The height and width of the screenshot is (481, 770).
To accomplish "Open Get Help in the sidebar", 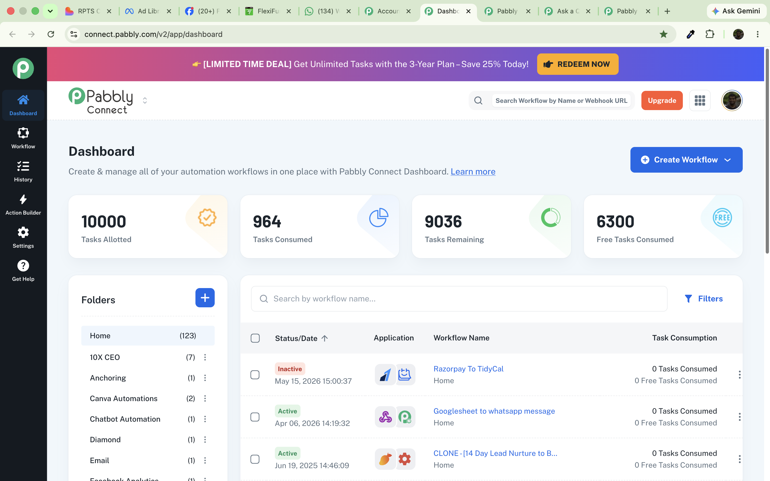I will point(23,271).
